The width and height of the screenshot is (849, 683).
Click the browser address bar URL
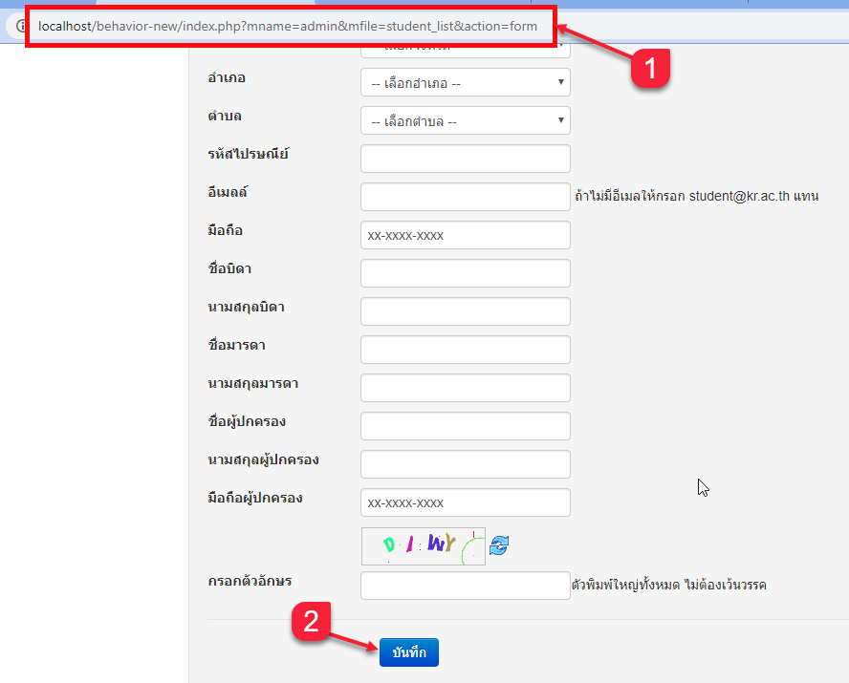[x=288, y=26]
